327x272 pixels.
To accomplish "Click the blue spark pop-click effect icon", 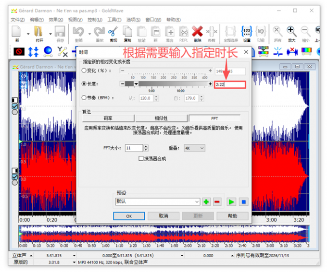I will tap(278, 52).
